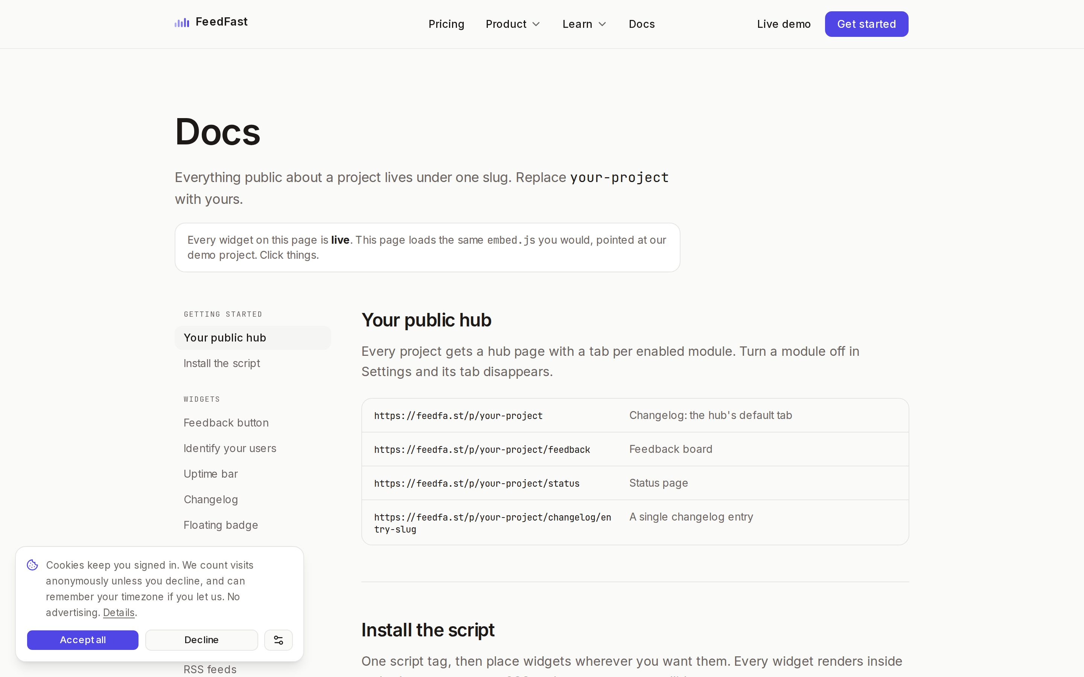Click the changelog/entry-slug URL cell

[493, 523]
